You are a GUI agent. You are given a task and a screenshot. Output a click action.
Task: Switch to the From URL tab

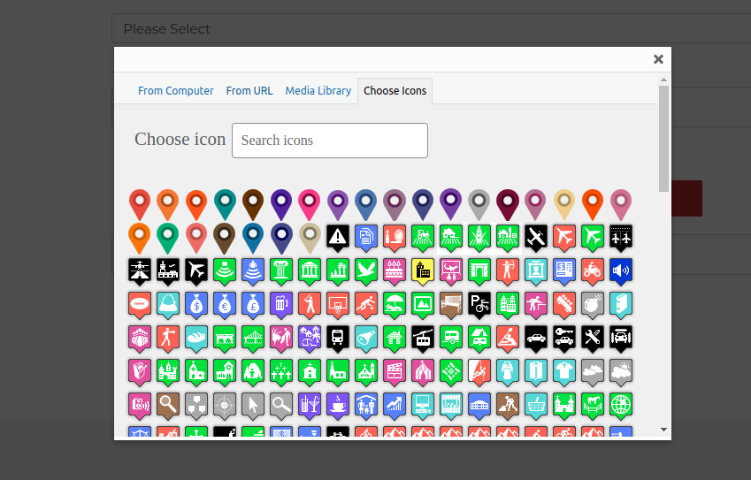point(249,90)
